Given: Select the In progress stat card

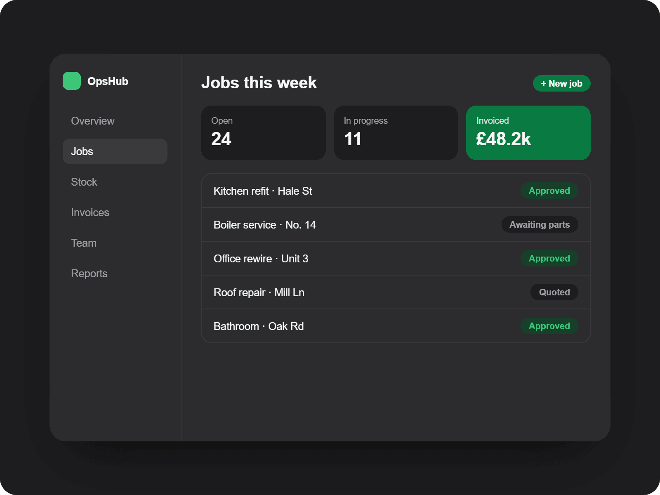Looking at the screenshot, I should tap(396, 133).
